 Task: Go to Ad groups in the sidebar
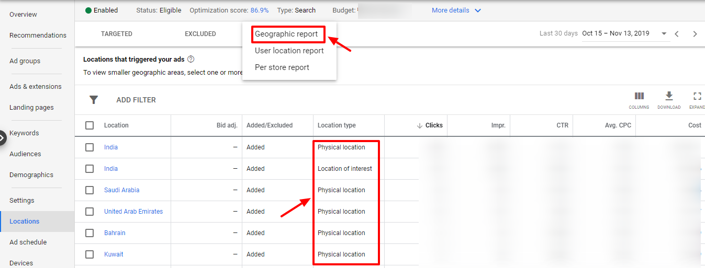[25, 61]
